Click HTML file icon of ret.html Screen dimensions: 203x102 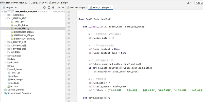[9, 86]
